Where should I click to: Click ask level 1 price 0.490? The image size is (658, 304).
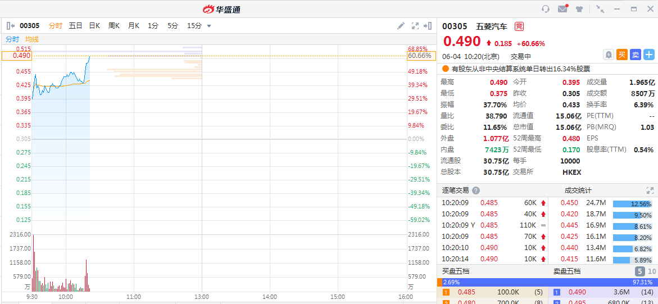click(577, 292)
